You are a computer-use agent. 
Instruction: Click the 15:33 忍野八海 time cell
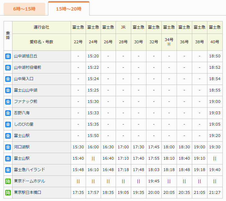[93, 113]
